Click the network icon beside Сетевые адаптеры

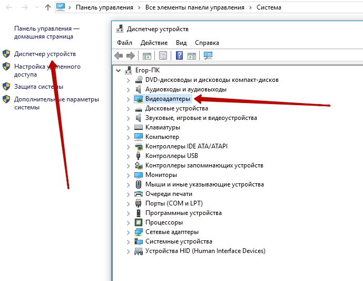(x=139, y=232)
